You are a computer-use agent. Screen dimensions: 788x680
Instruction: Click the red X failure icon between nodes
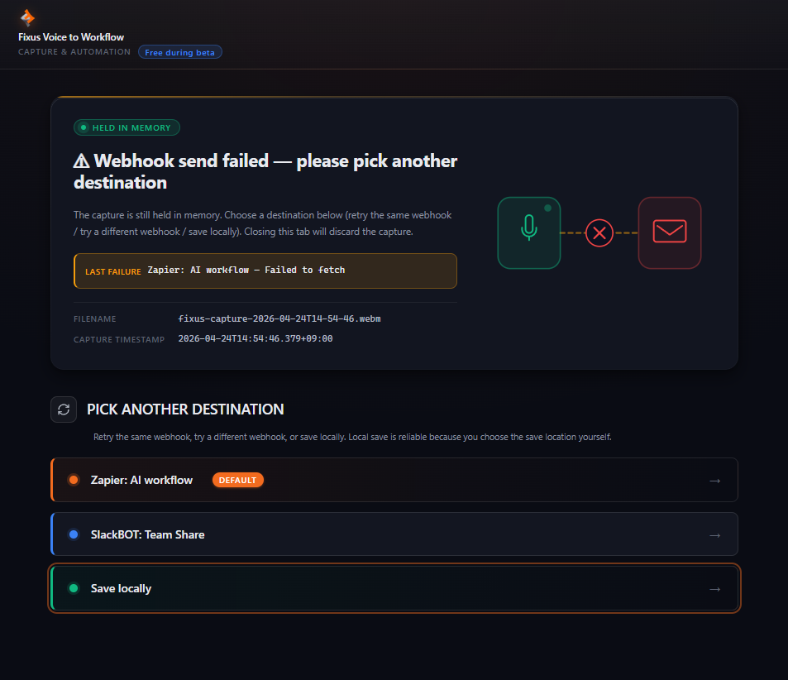pos(599,233)
